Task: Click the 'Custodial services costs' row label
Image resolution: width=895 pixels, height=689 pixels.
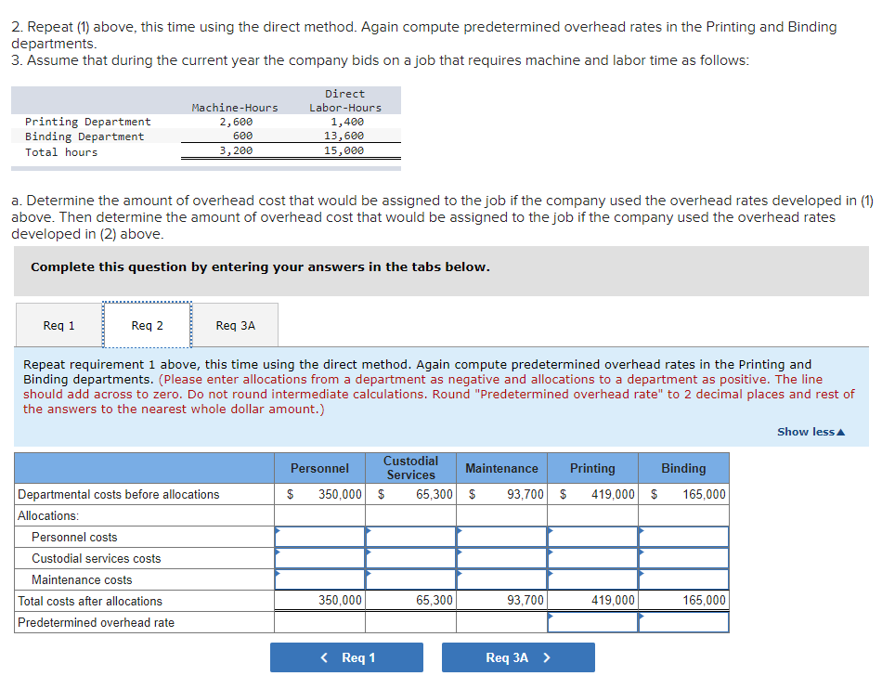Action: tap(96, 558)
